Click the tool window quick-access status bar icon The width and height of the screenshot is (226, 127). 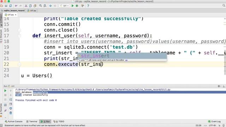(x=1, y=126)
